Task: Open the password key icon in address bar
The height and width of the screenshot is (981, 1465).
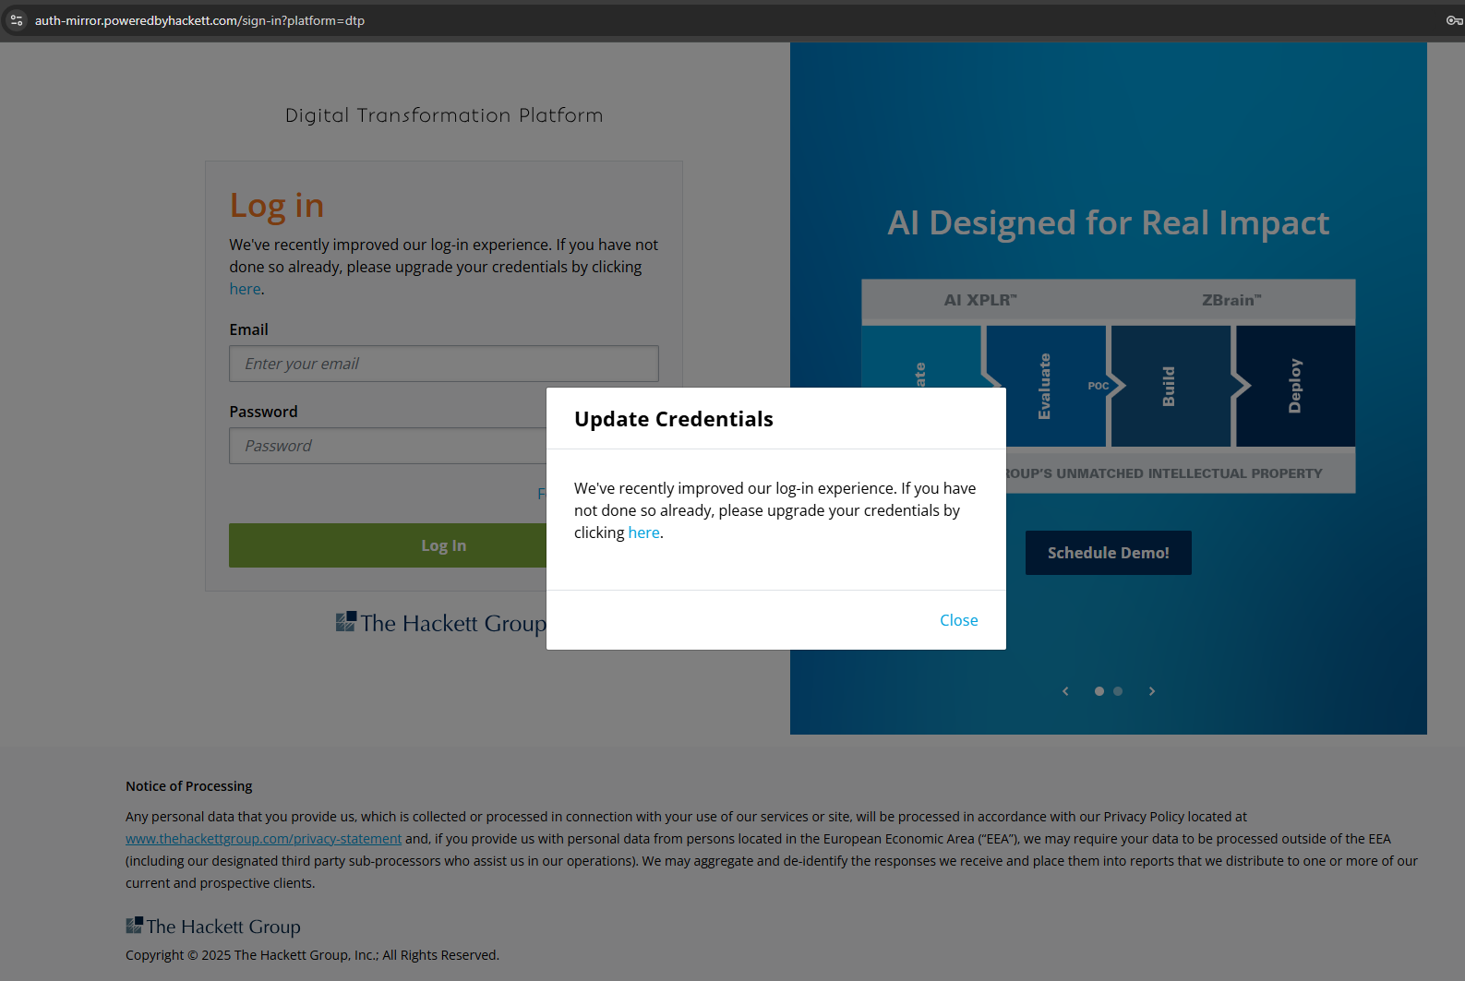Action: point(1454,20)
